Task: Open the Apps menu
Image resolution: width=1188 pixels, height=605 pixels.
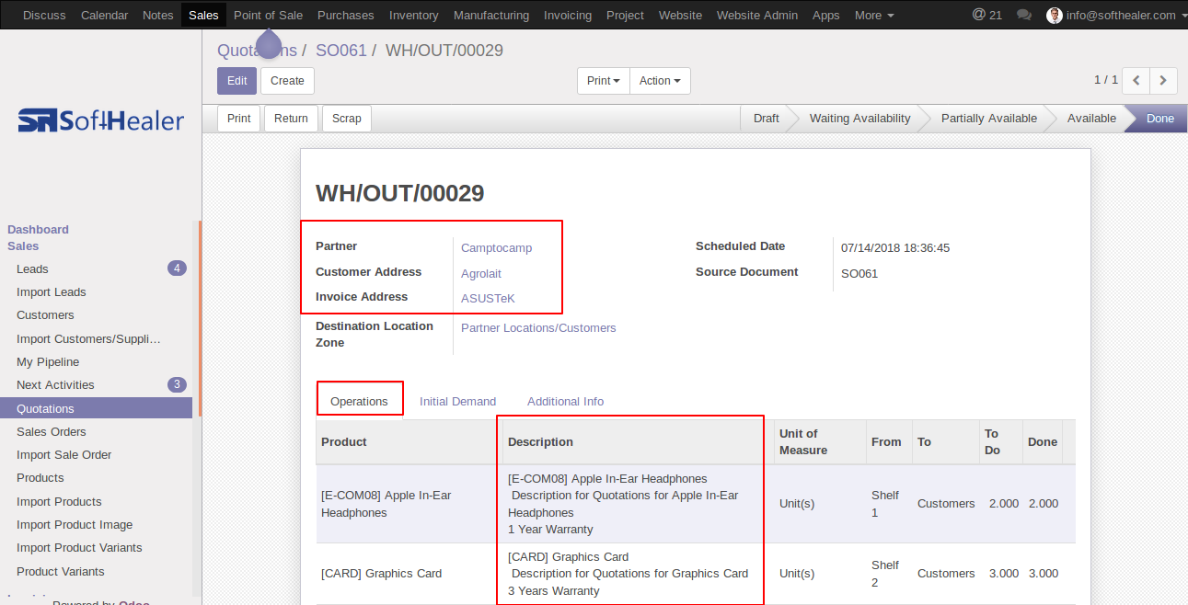Action: coord(826,15)
